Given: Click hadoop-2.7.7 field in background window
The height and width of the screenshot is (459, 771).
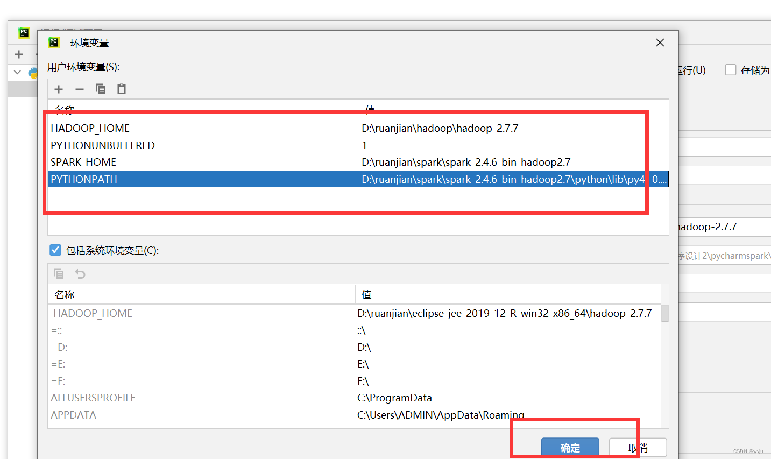Looking at the screenshot, I should 725,227.
